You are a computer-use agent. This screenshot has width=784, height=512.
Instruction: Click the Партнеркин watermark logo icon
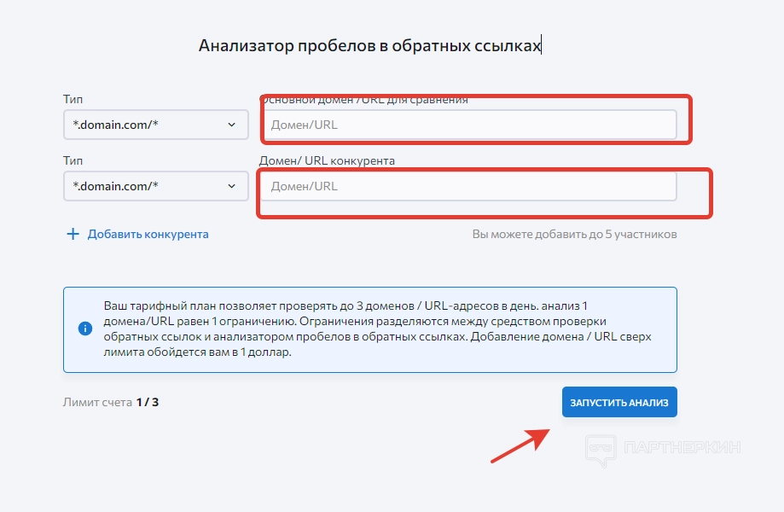coord(601,449)
